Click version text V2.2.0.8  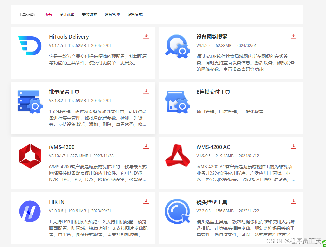(203, 211)
